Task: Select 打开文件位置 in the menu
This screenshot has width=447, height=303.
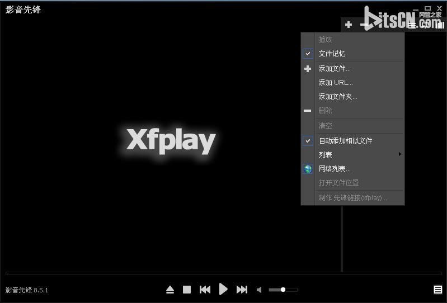Action: pos(353,183)
